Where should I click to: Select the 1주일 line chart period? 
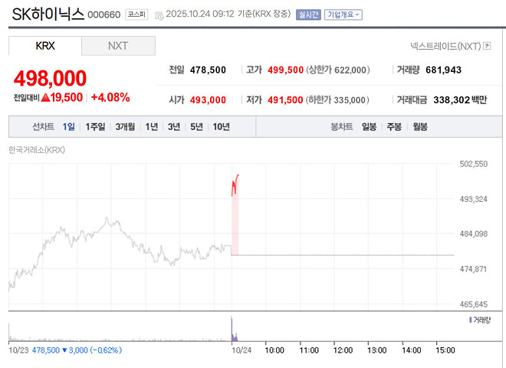click(95, 127)
